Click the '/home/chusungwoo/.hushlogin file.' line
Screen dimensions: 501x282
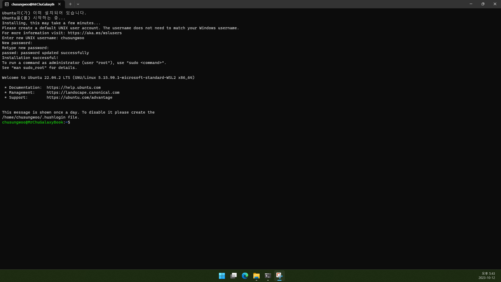click(41, 117)
